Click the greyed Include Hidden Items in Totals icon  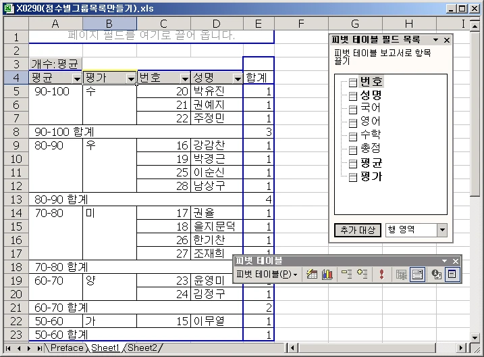point(401,274)
